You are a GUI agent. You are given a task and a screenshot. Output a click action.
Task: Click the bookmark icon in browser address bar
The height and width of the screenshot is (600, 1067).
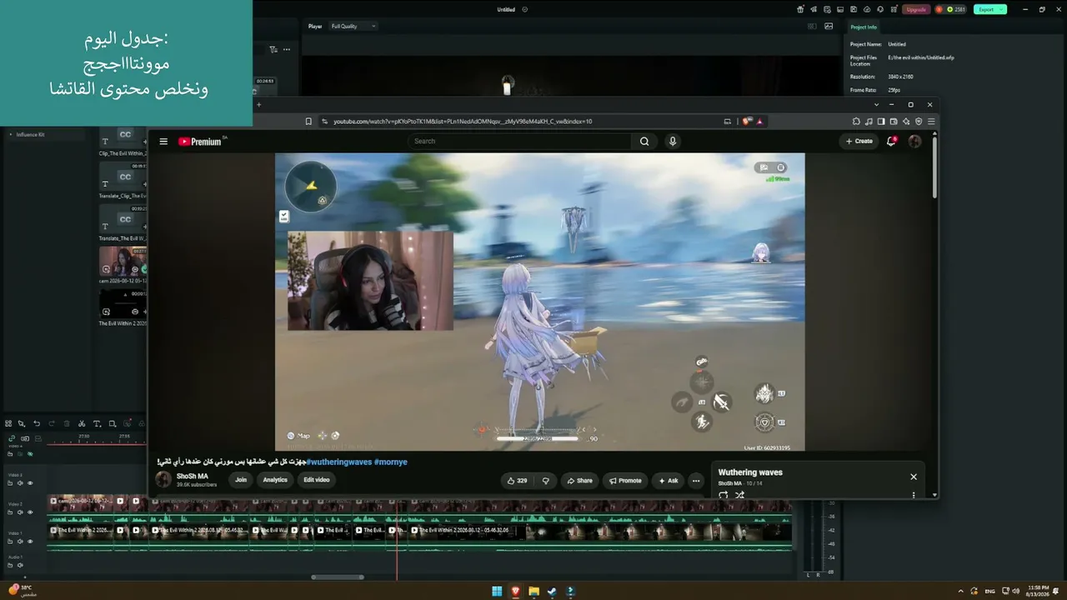308,122
